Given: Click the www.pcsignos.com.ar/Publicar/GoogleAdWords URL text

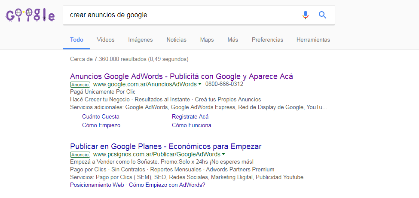Looking at the screenshot, I should (x=157, y=155).
